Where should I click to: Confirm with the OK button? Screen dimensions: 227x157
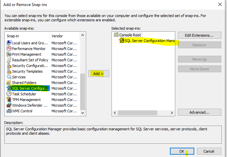(x=182, y=151)
